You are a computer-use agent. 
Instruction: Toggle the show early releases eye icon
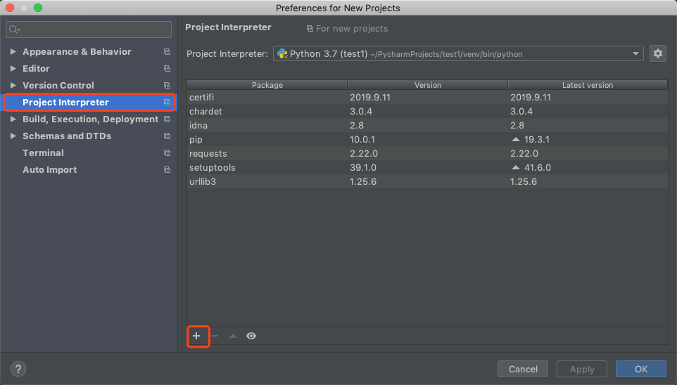251,336
